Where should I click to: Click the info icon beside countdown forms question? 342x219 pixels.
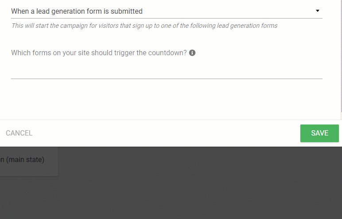point(192,53)
